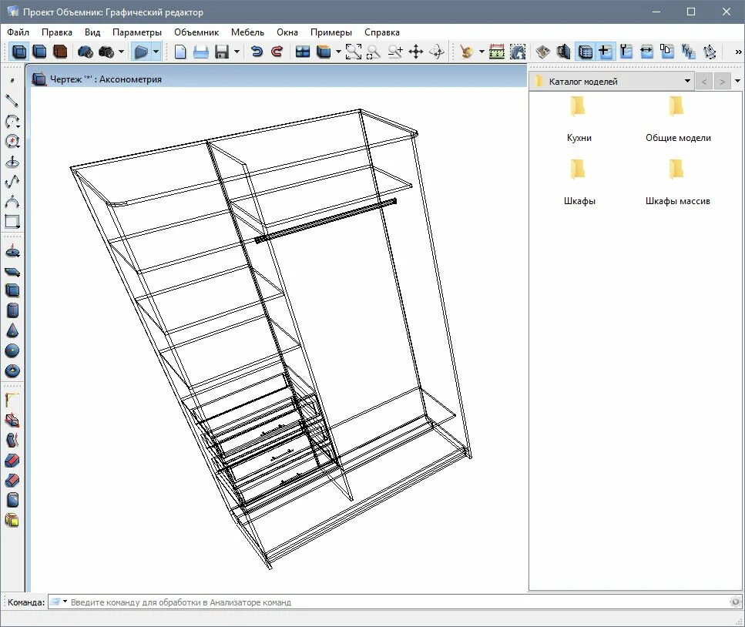Open the Шкафы массив folder

[x=677, y=182]
